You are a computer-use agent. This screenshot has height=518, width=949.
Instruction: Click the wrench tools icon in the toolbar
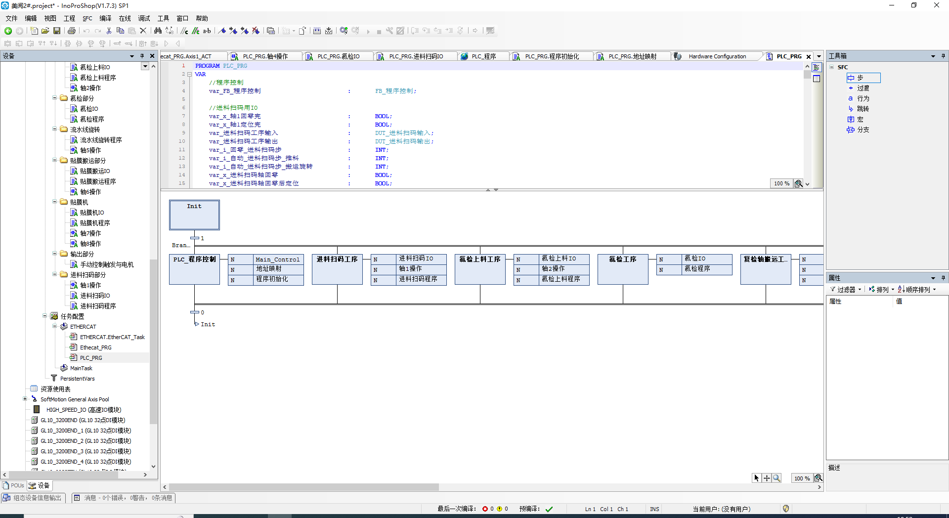coord(389,31)
